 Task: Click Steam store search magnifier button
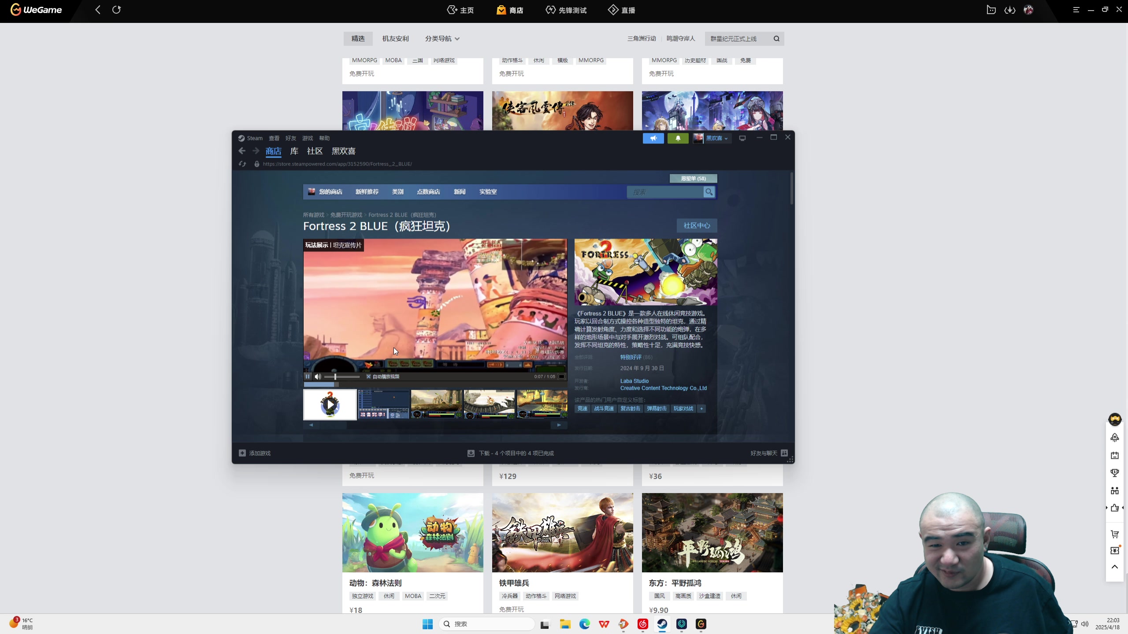[x=709, y=192]
